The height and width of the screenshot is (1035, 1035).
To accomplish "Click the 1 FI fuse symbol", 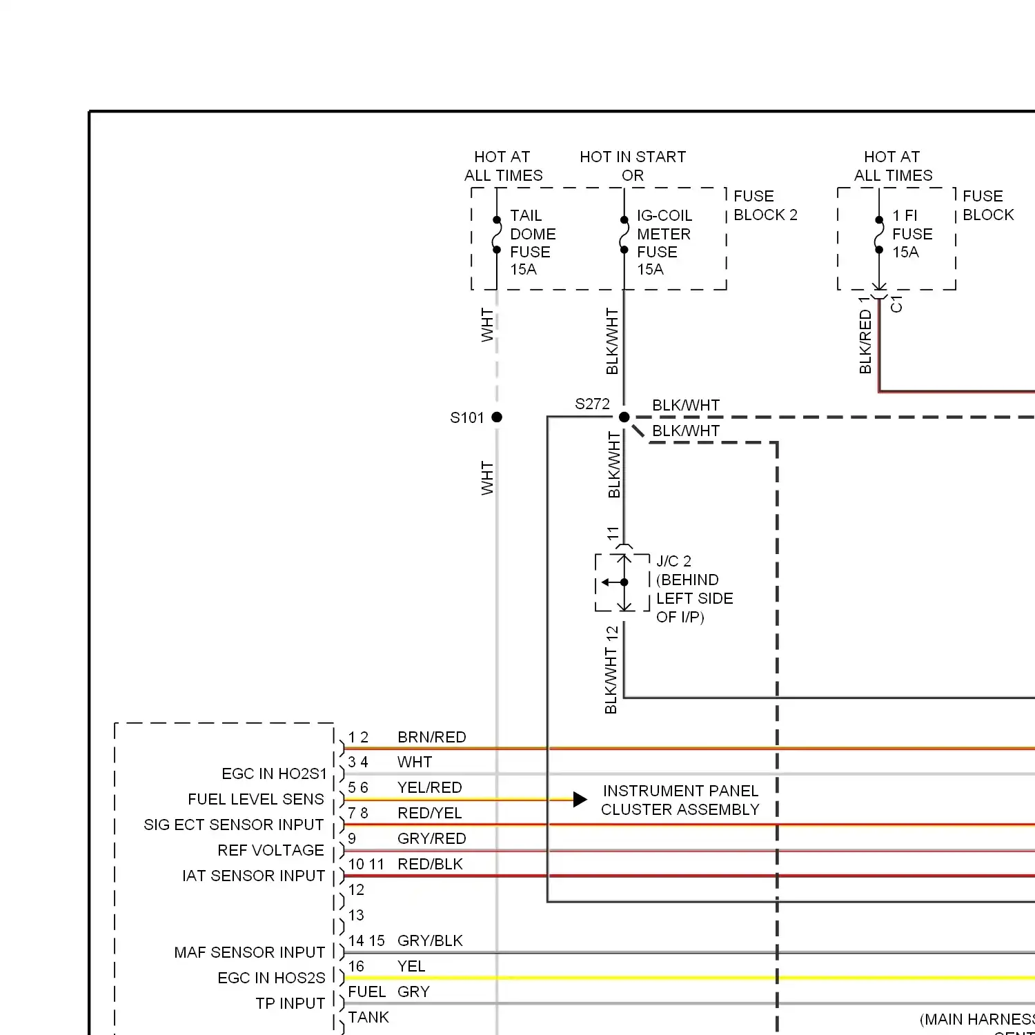I will tap(879, 235).
